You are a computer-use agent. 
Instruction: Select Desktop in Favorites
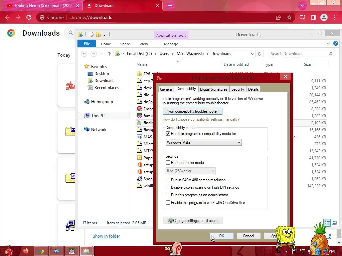click(102, 74)
